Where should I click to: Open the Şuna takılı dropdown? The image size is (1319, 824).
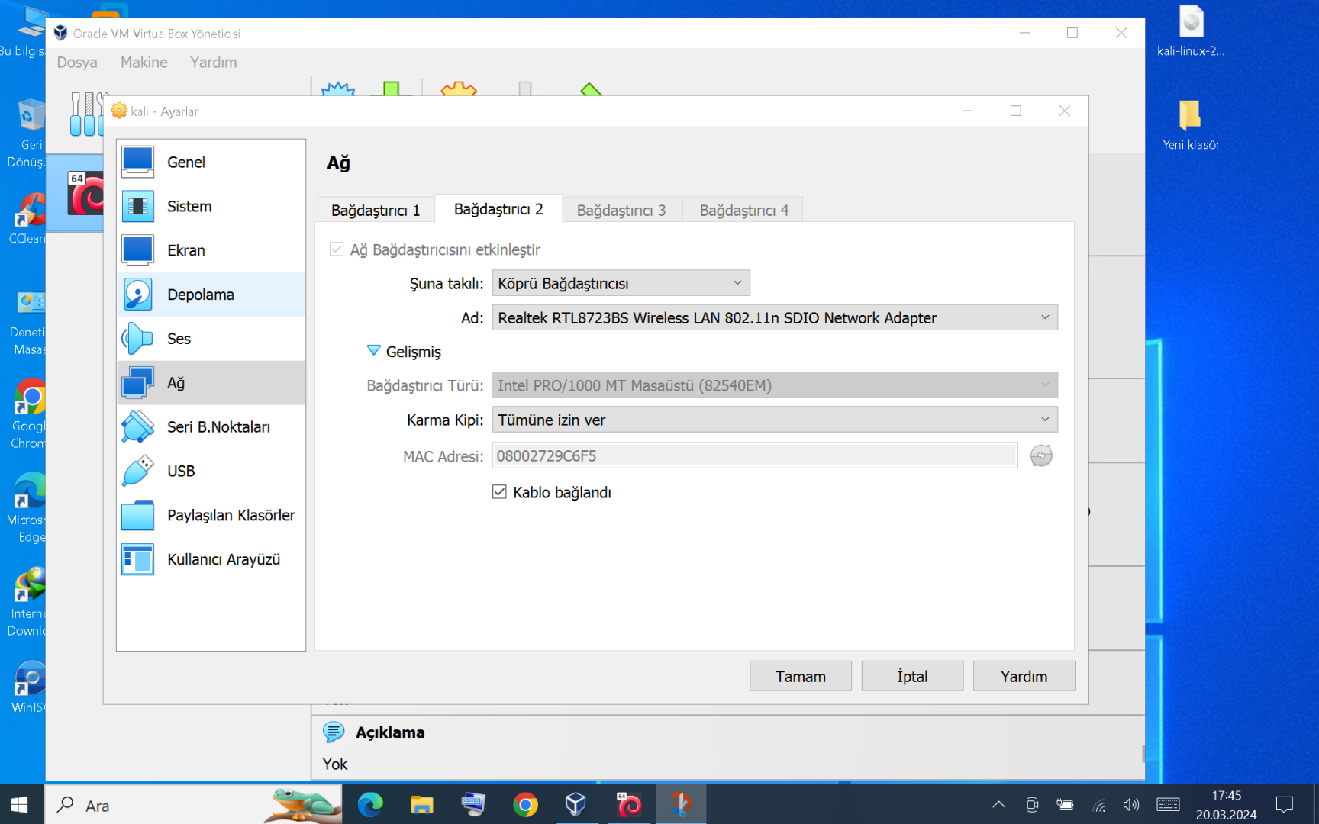click(621, 283)
